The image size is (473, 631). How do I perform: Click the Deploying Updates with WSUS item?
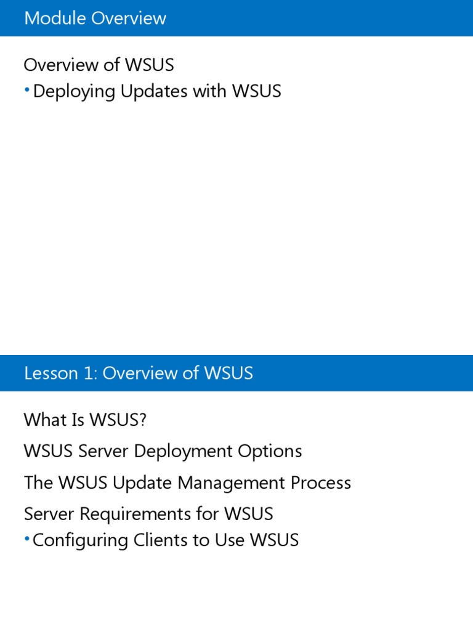click(x=157, y=91)
